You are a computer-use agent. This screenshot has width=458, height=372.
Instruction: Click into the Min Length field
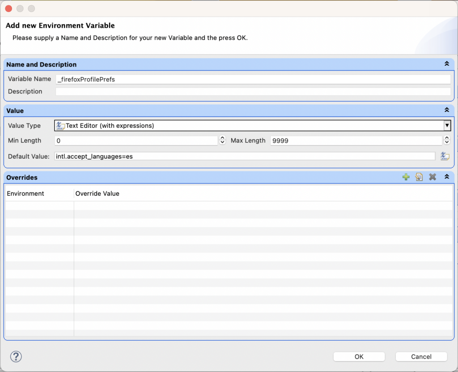[136, 141]
